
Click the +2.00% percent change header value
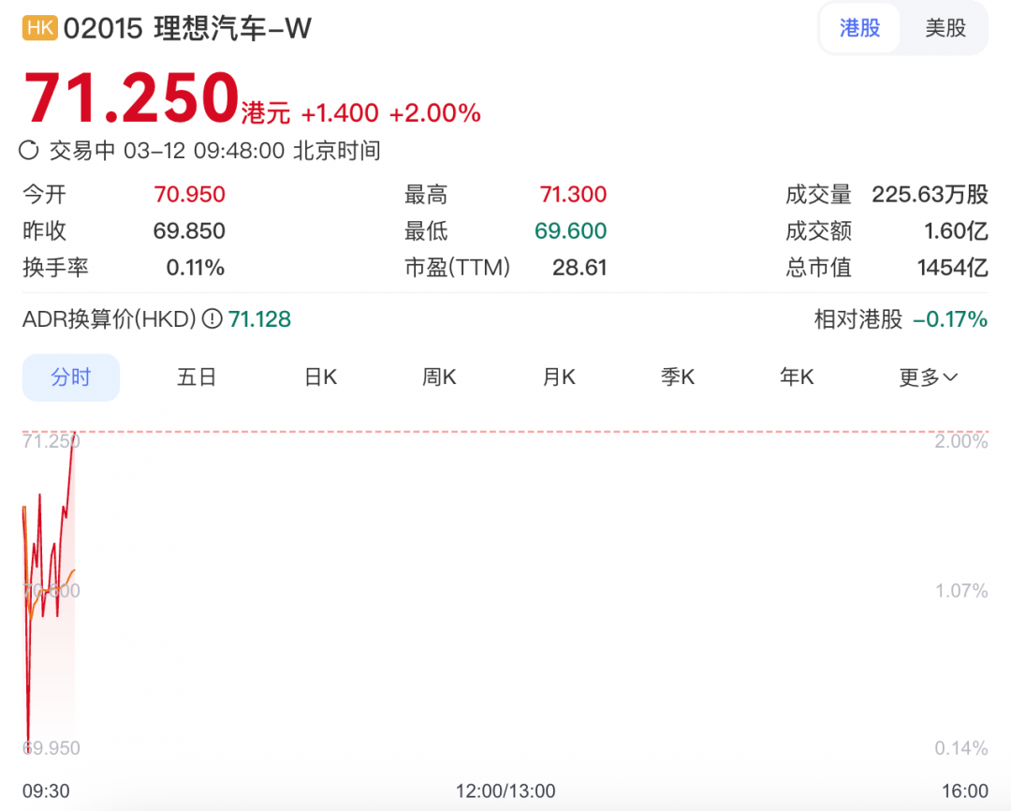(434, 113)
